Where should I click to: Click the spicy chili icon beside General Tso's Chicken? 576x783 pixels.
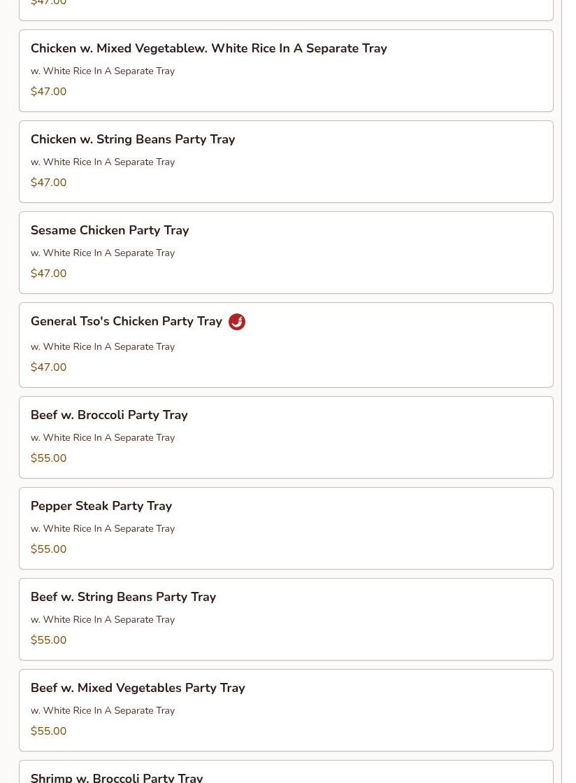[x=237, y=322]
